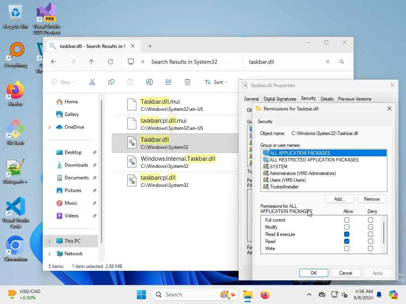Uncheck Allow for Read permission

[347, 241]
